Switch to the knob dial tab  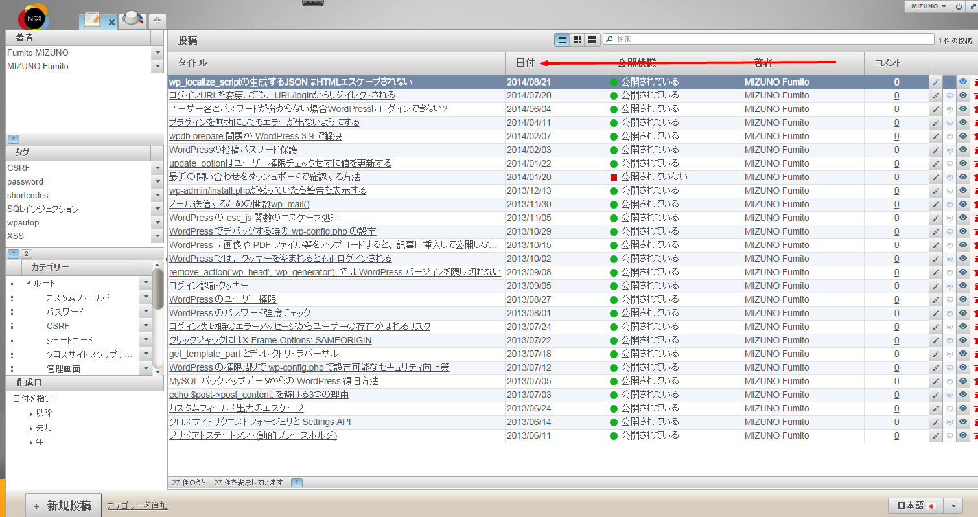coord(133,20)
